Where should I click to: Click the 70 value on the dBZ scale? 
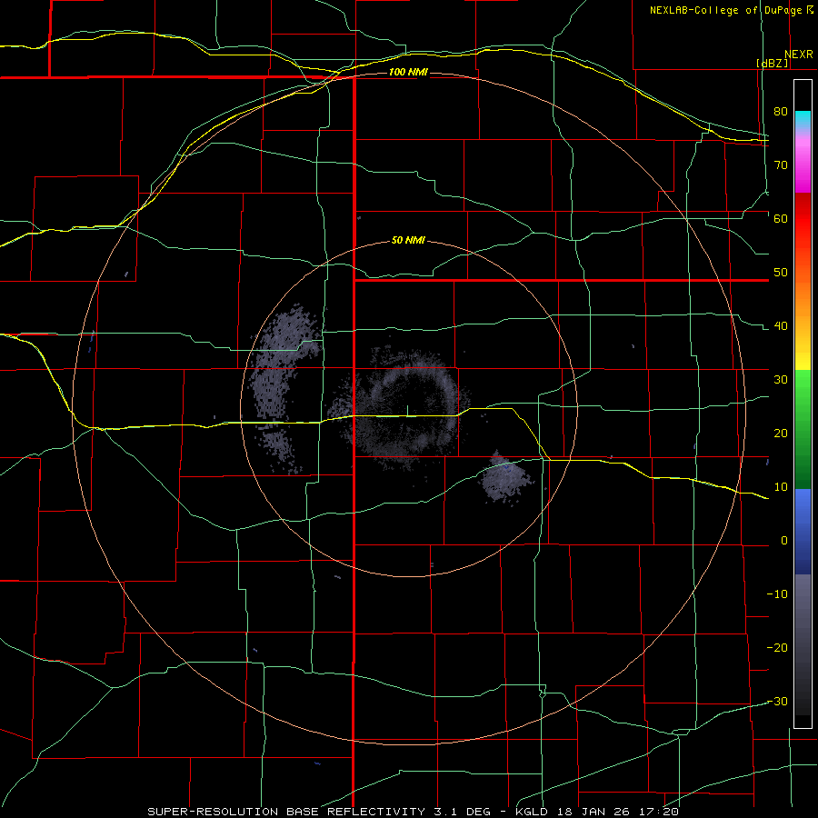click(781, 165)
